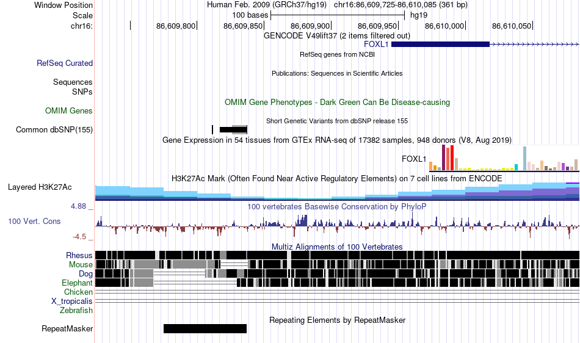Viewport: 580px width, 343px height.
Task: Click Repeating Elements by RepeatMasker title
Action: [x=337, y=320]
